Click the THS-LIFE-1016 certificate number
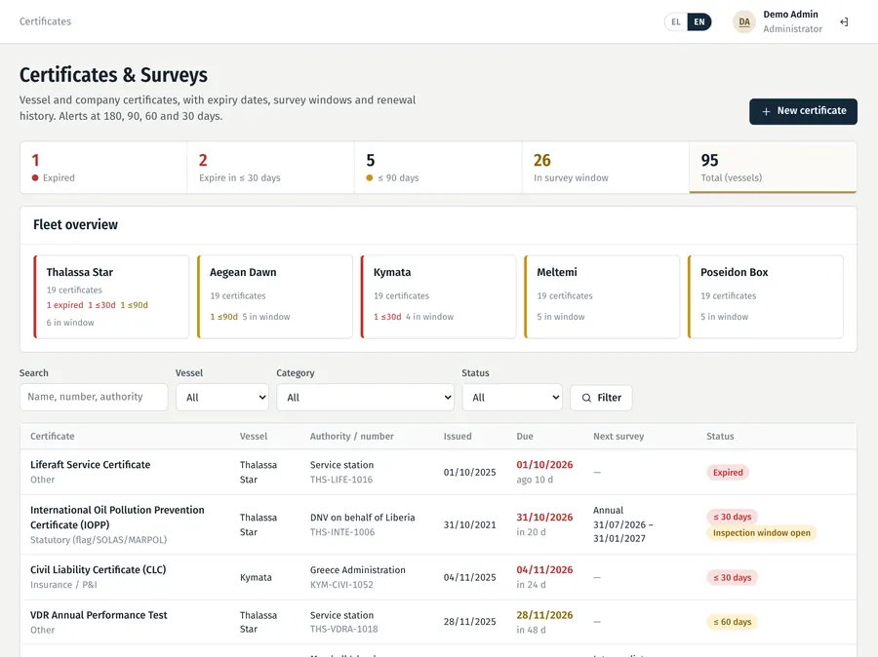 coord(341,480)
